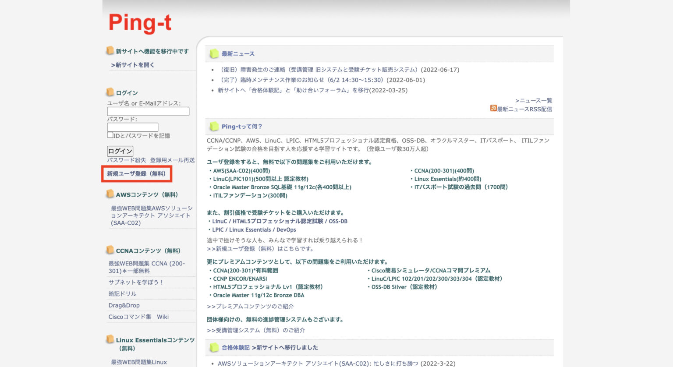Image resolution: width=673 pixels, height=367 pixels.
Task: Click the green cube icon beside 合格体験記
Action: coord(214,347)
